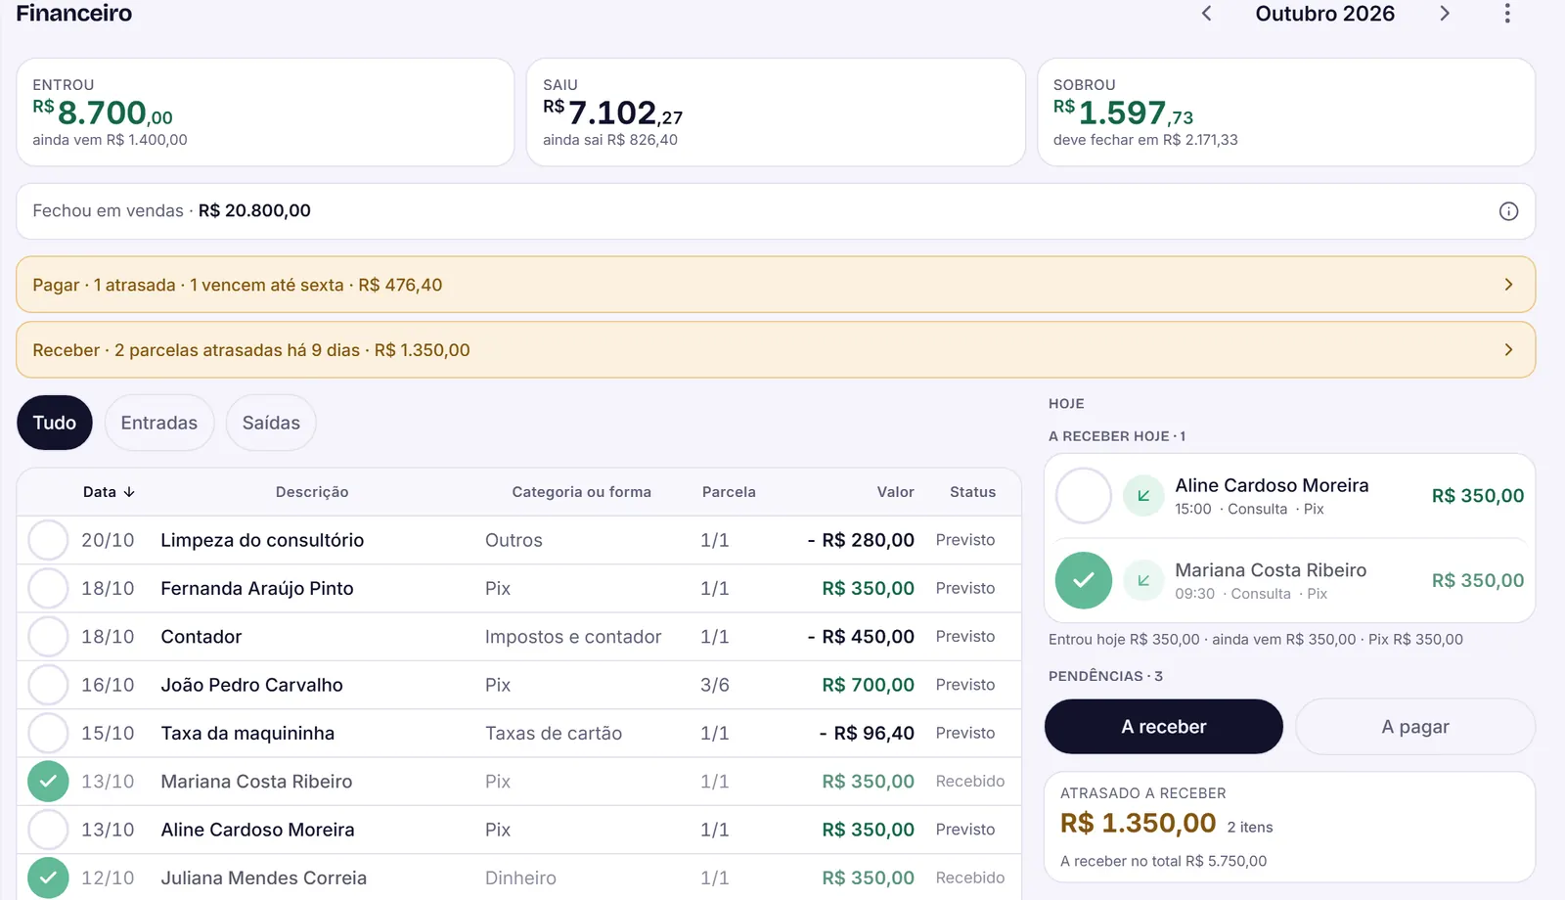This screenshot has height=900, width=1565.
Task: Switch to the Entradas filter
Action: click(159, 423)
